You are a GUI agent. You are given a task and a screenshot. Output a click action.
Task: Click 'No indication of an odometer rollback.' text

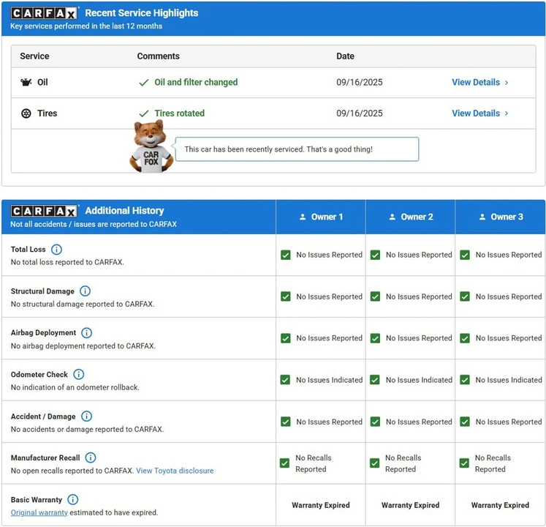[75, 387]
